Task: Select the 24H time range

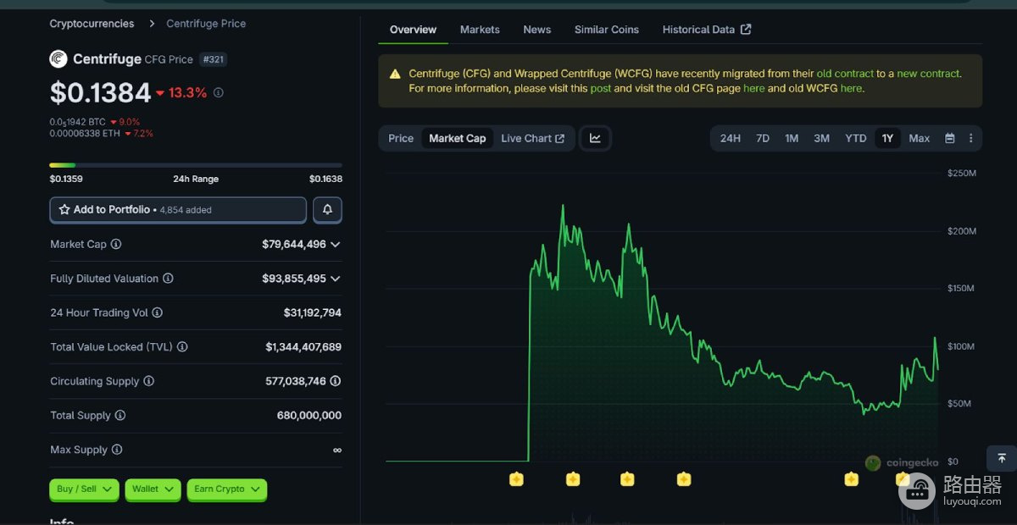Action: pos(730,138)
